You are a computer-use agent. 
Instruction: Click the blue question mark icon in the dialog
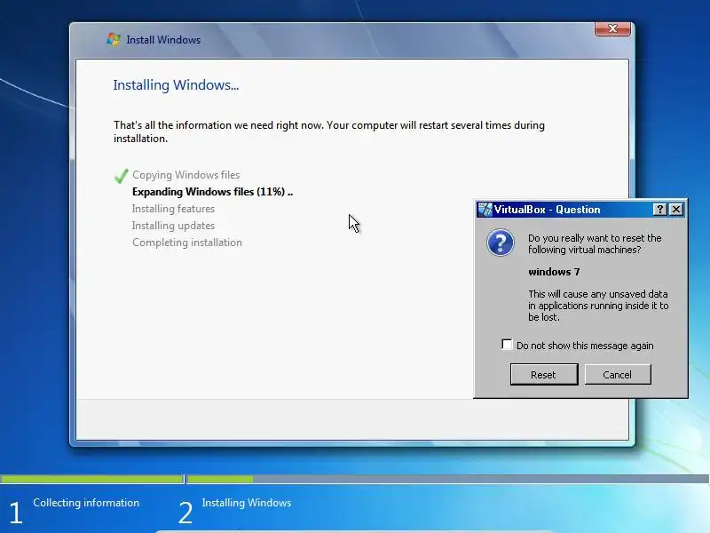pos(501,243)
